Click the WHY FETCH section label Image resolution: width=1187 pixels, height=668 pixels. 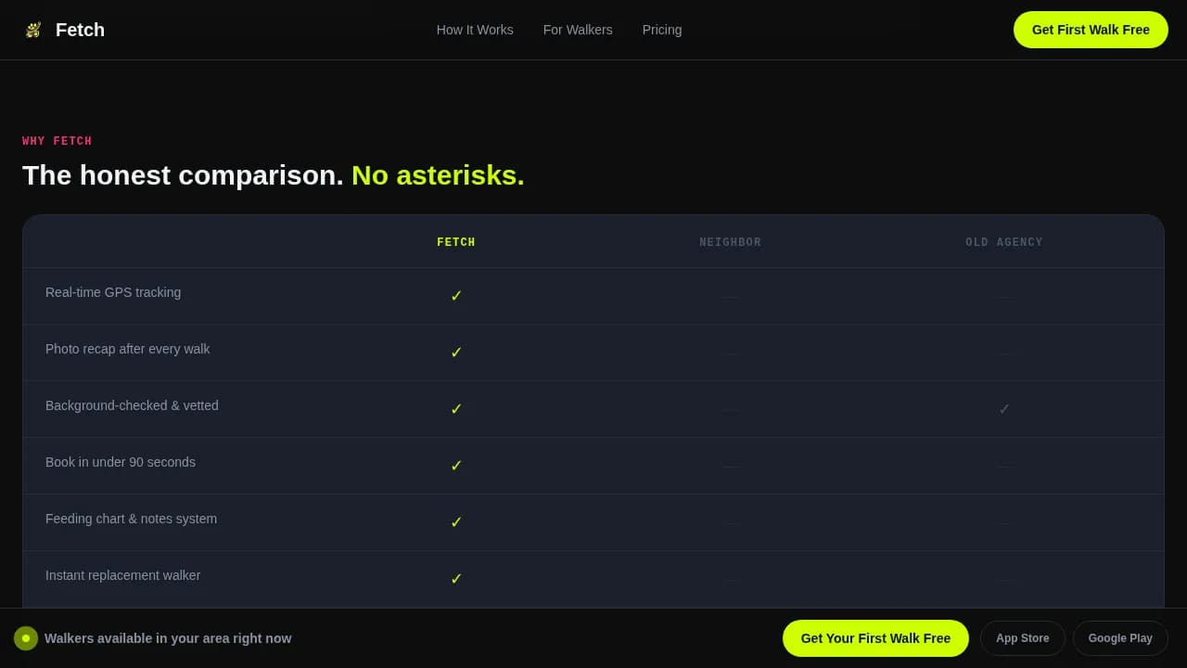(x=57, y=142)
